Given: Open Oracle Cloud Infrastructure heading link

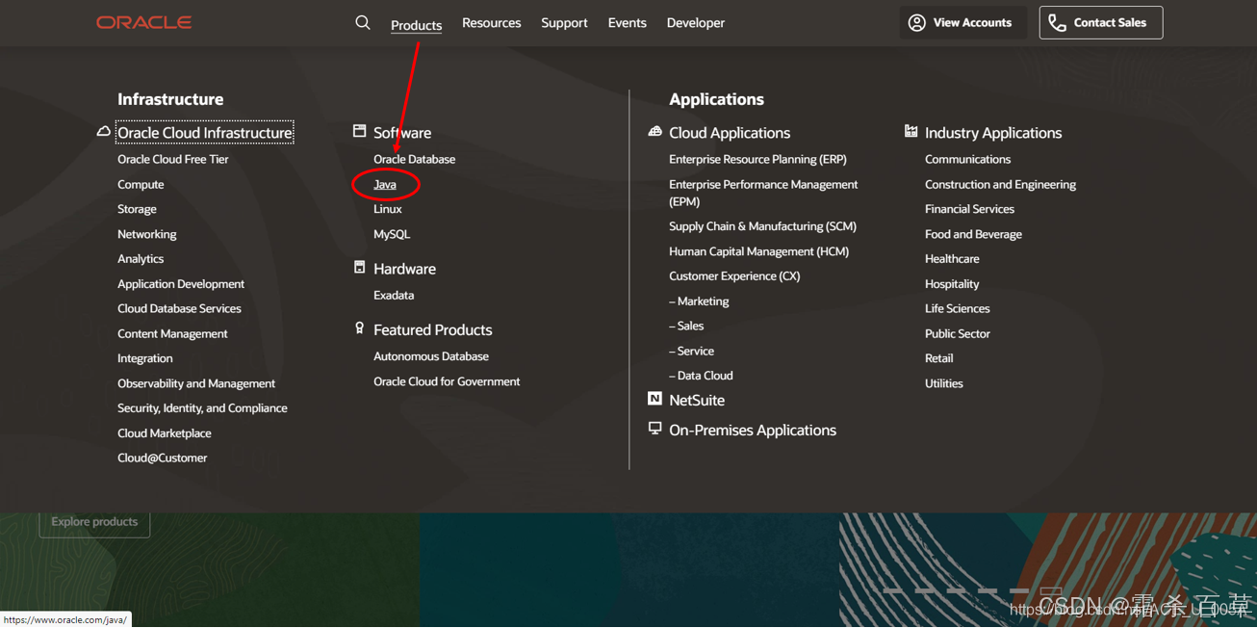Looking at the screenshot, I should 204,133.
